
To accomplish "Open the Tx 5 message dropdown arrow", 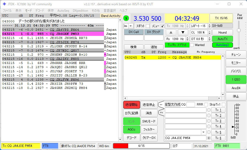I will coord(204,132).
